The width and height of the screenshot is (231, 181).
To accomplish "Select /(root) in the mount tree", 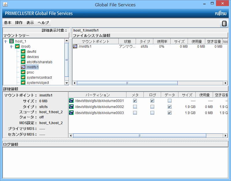I will point(26,47).
